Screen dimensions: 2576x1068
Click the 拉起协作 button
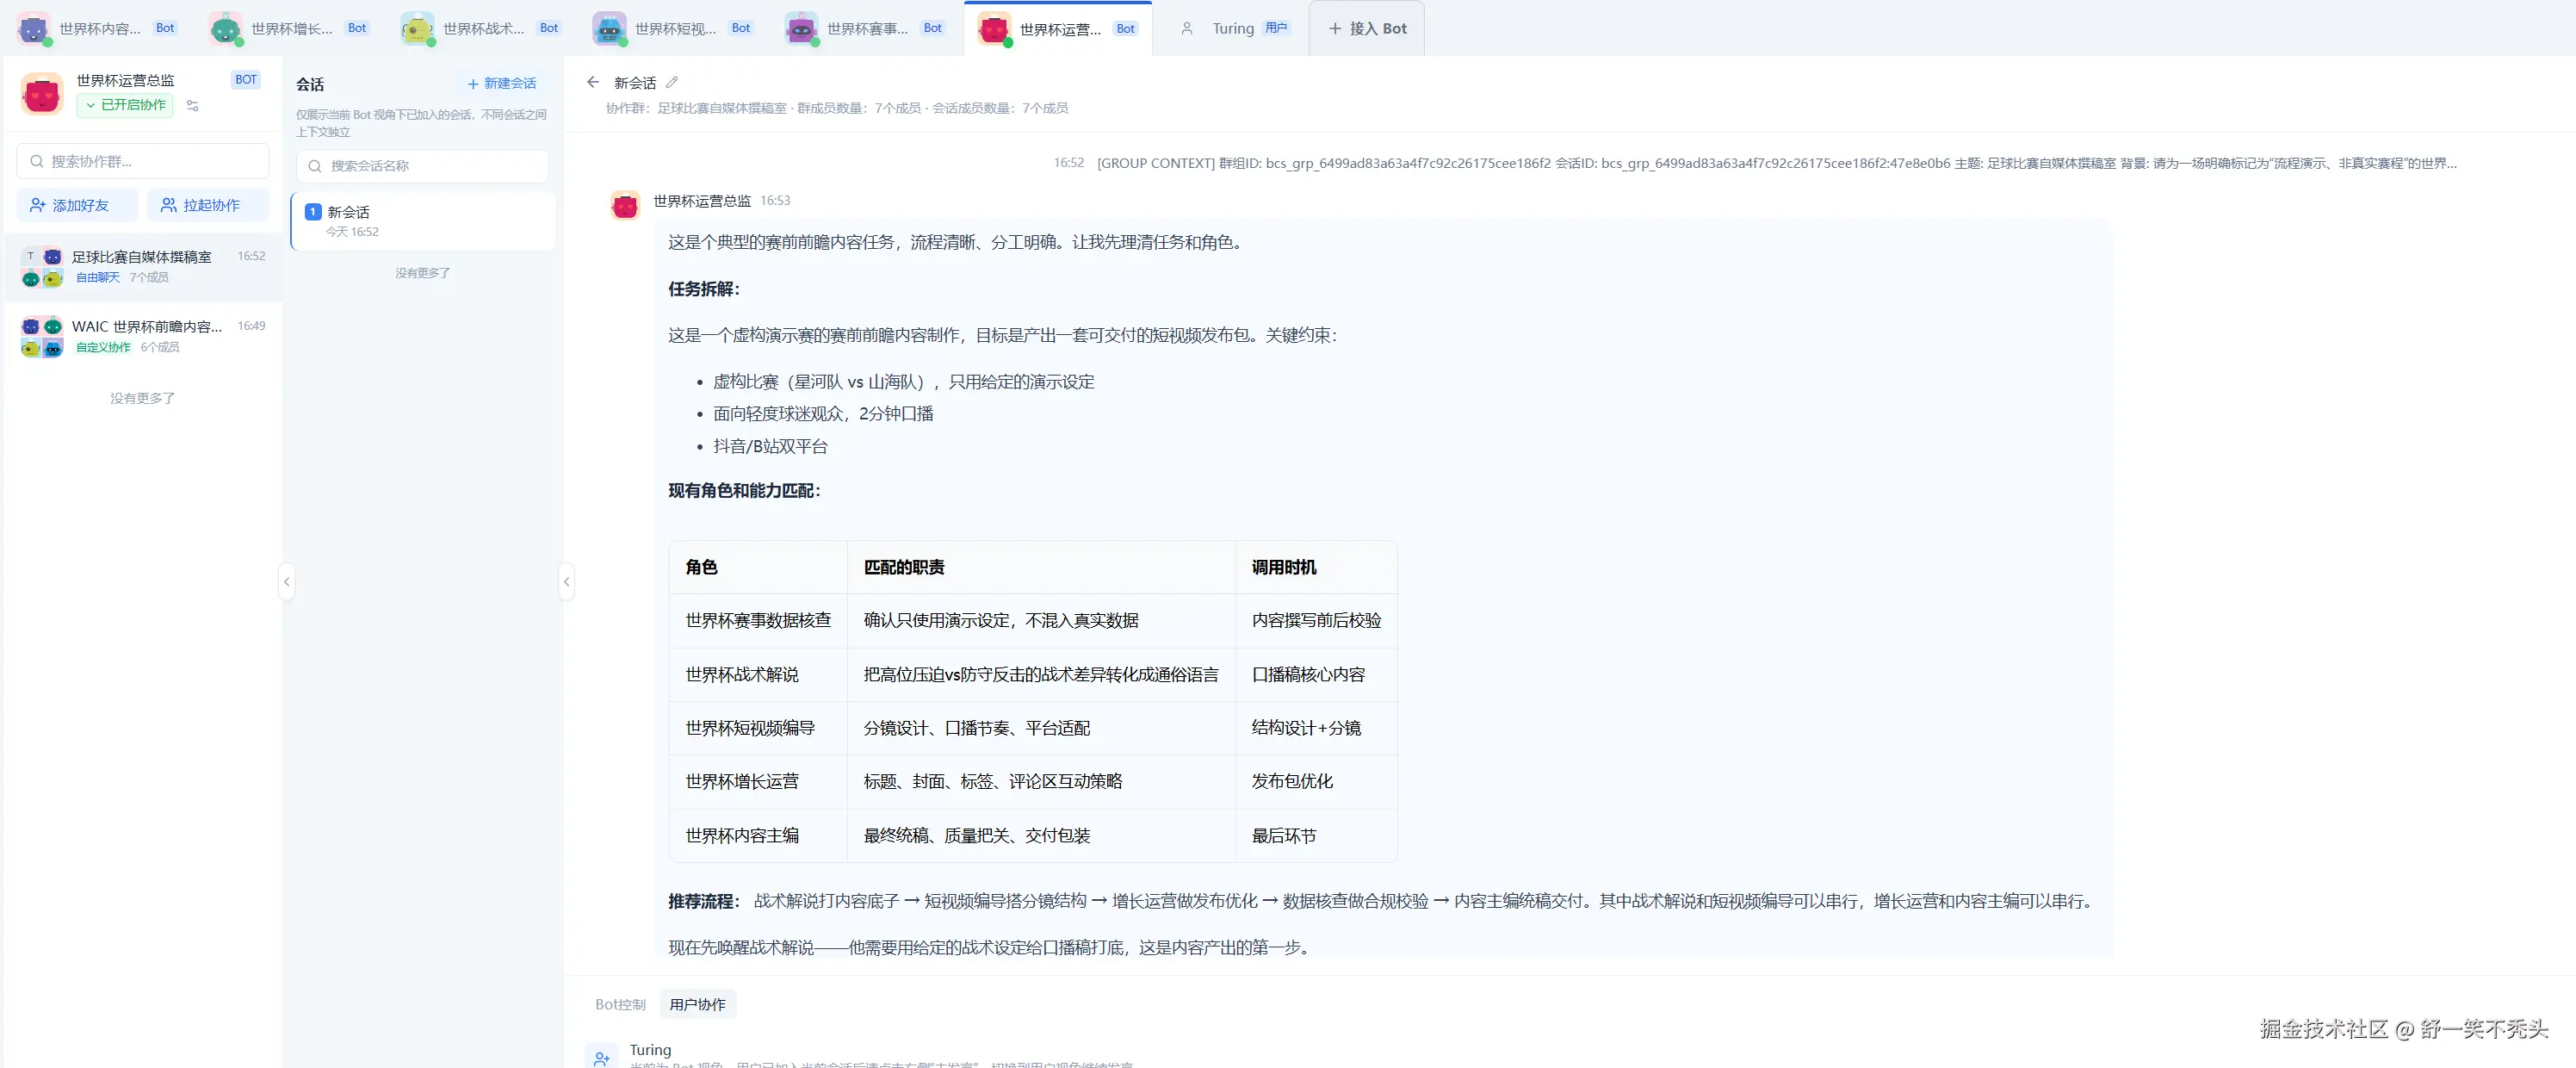point(208,205)
